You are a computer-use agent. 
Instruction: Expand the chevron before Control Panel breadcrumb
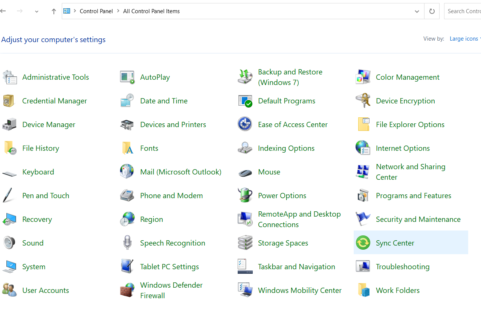75,11
